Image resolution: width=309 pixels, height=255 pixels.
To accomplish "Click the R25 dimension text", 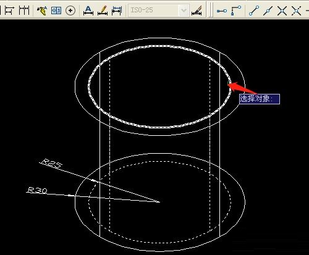I will [51, 164].
